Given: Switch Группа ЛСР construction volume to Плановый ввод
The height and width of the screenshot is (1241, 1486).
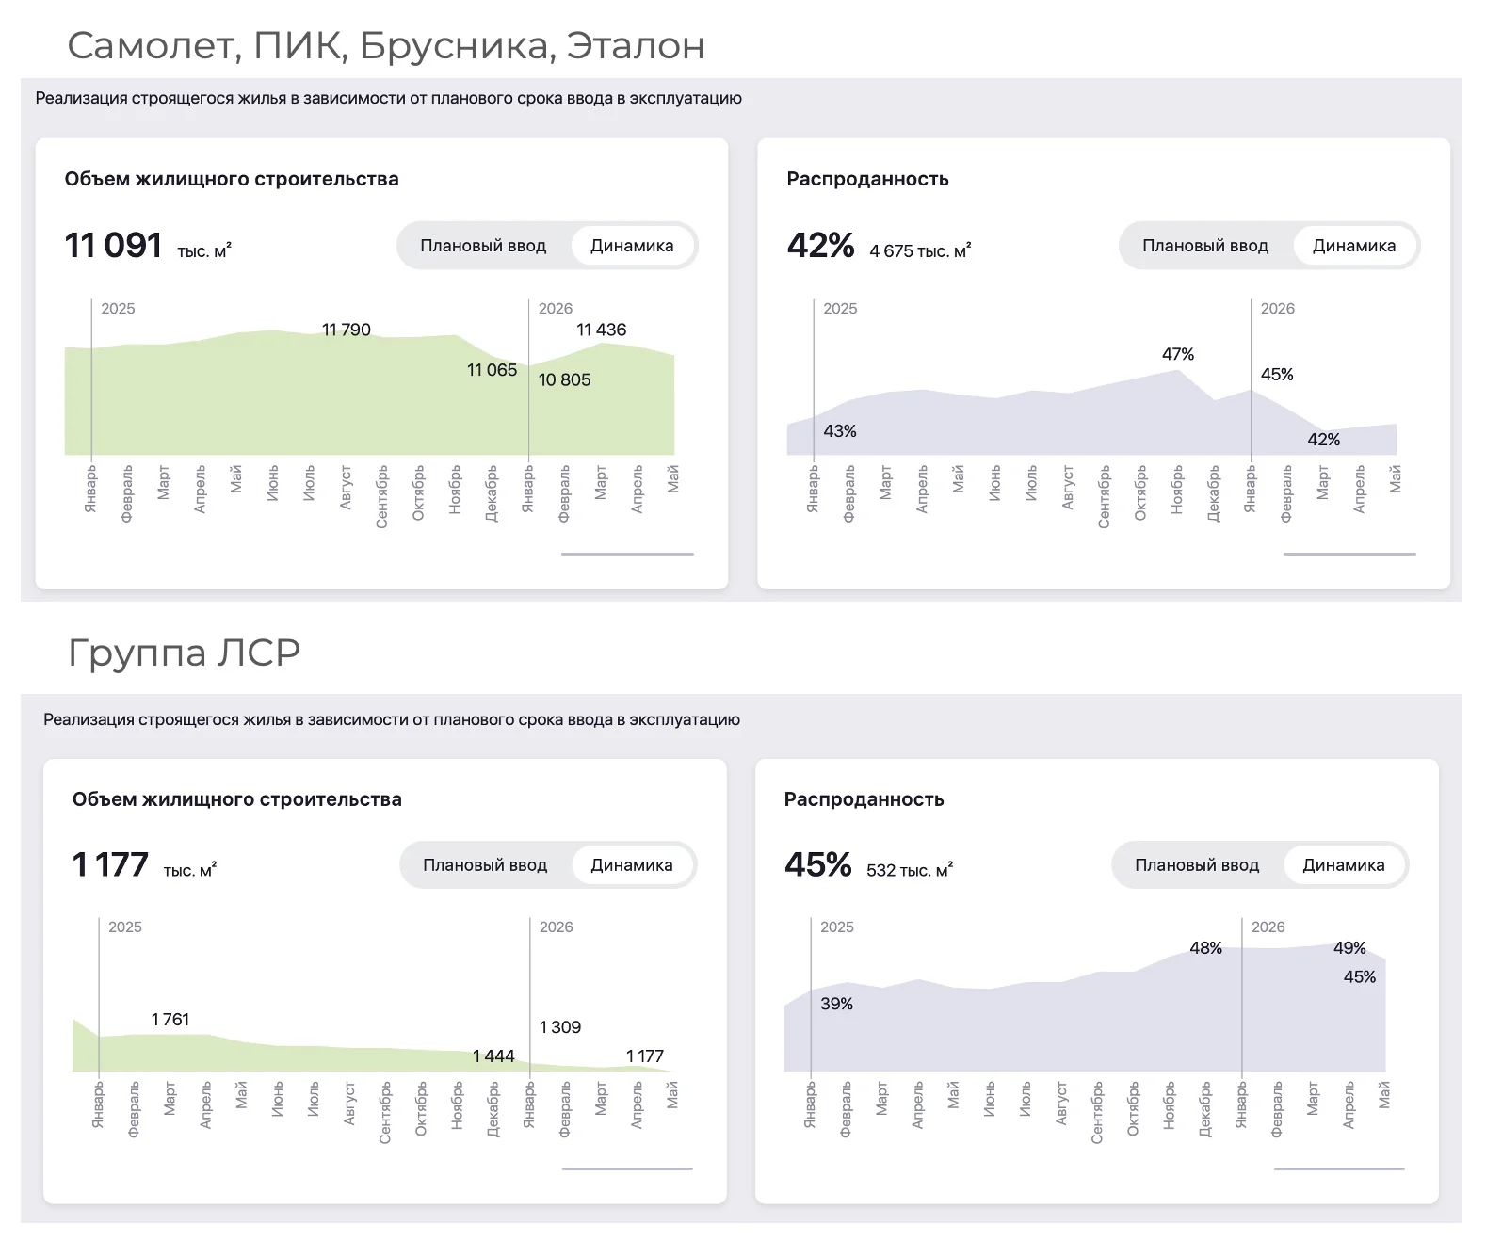Looking at the screenshot, I should pos(485,865).
